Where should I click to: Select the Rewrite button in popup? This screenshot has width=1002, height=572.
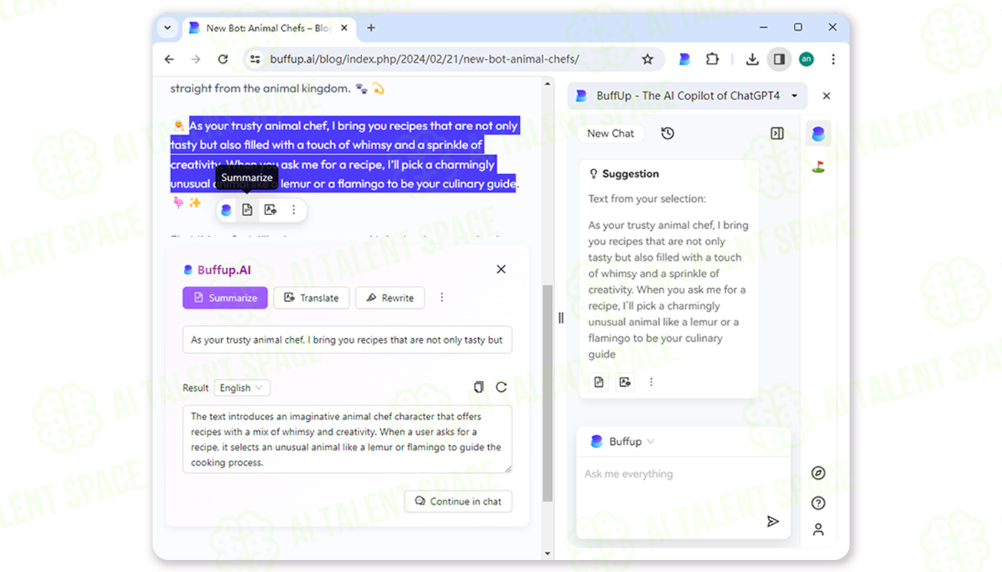click(390, 298)
